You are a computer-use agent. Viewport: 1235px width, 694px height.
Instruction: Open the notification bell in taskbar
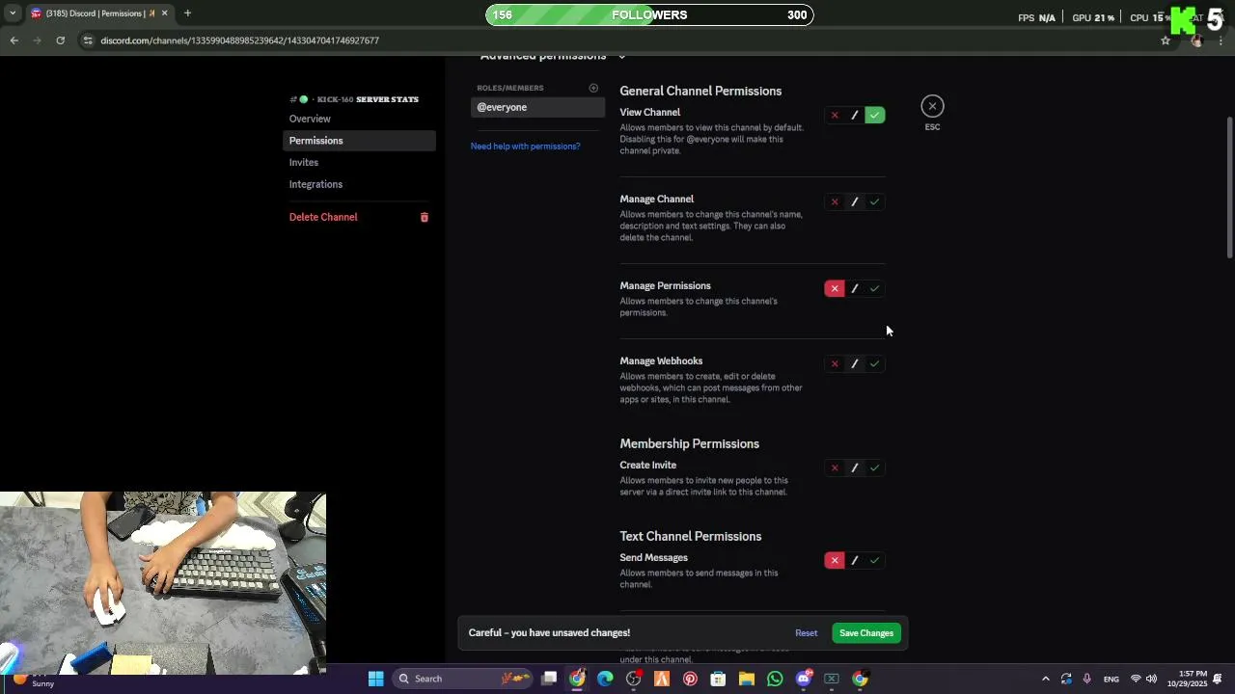(x=1218, y=679)
